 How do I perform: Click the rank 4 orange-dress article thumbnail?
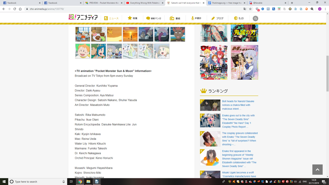(210, 158)
